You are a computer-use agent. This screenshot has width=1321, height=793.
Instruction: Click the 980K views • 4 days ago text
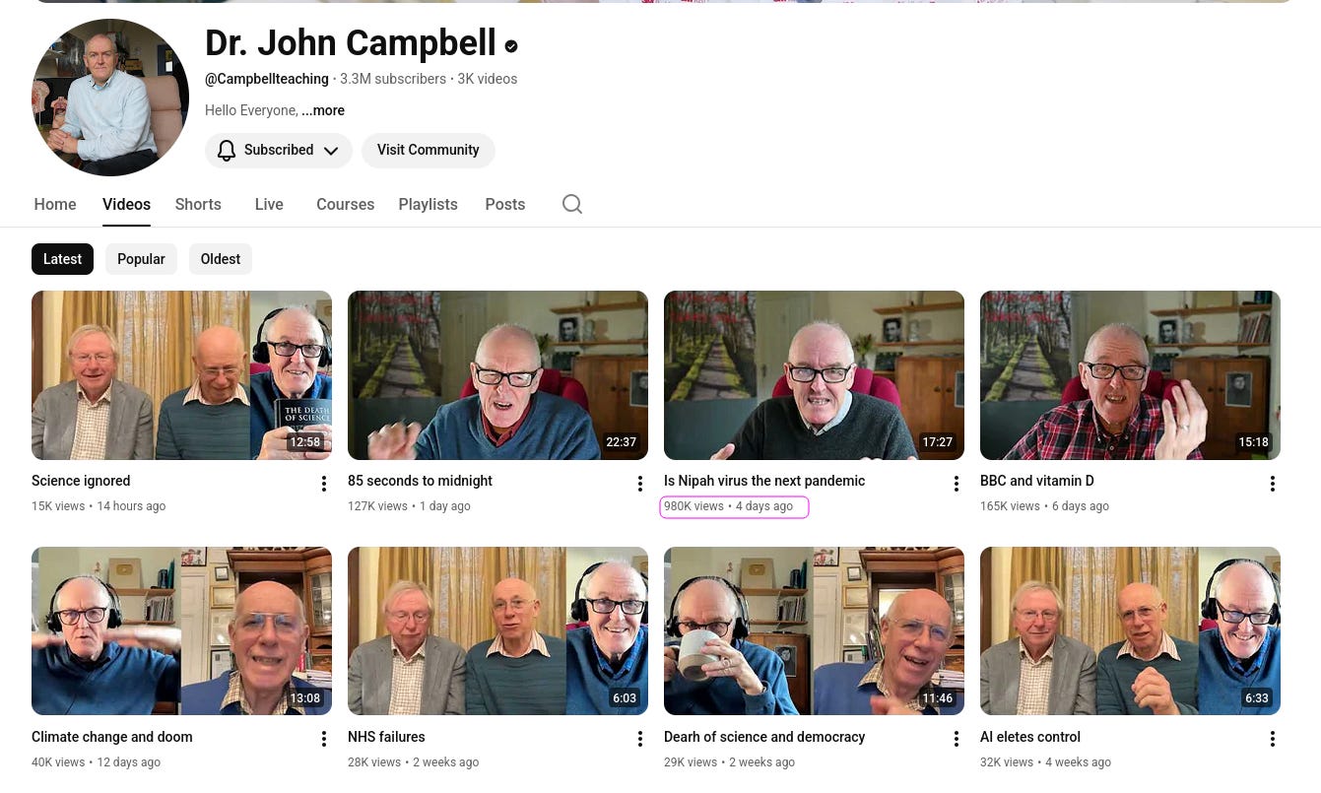(728, 506)
